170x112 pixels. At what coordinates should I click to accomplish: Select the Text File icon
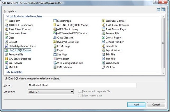[103, 59]
